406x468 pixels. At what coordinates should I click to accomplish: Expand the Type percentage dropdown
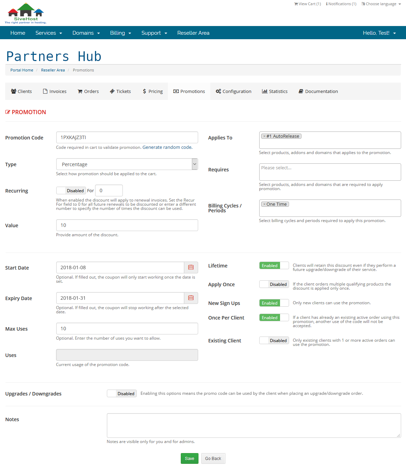pyautogui.click(x=127, y=164)
